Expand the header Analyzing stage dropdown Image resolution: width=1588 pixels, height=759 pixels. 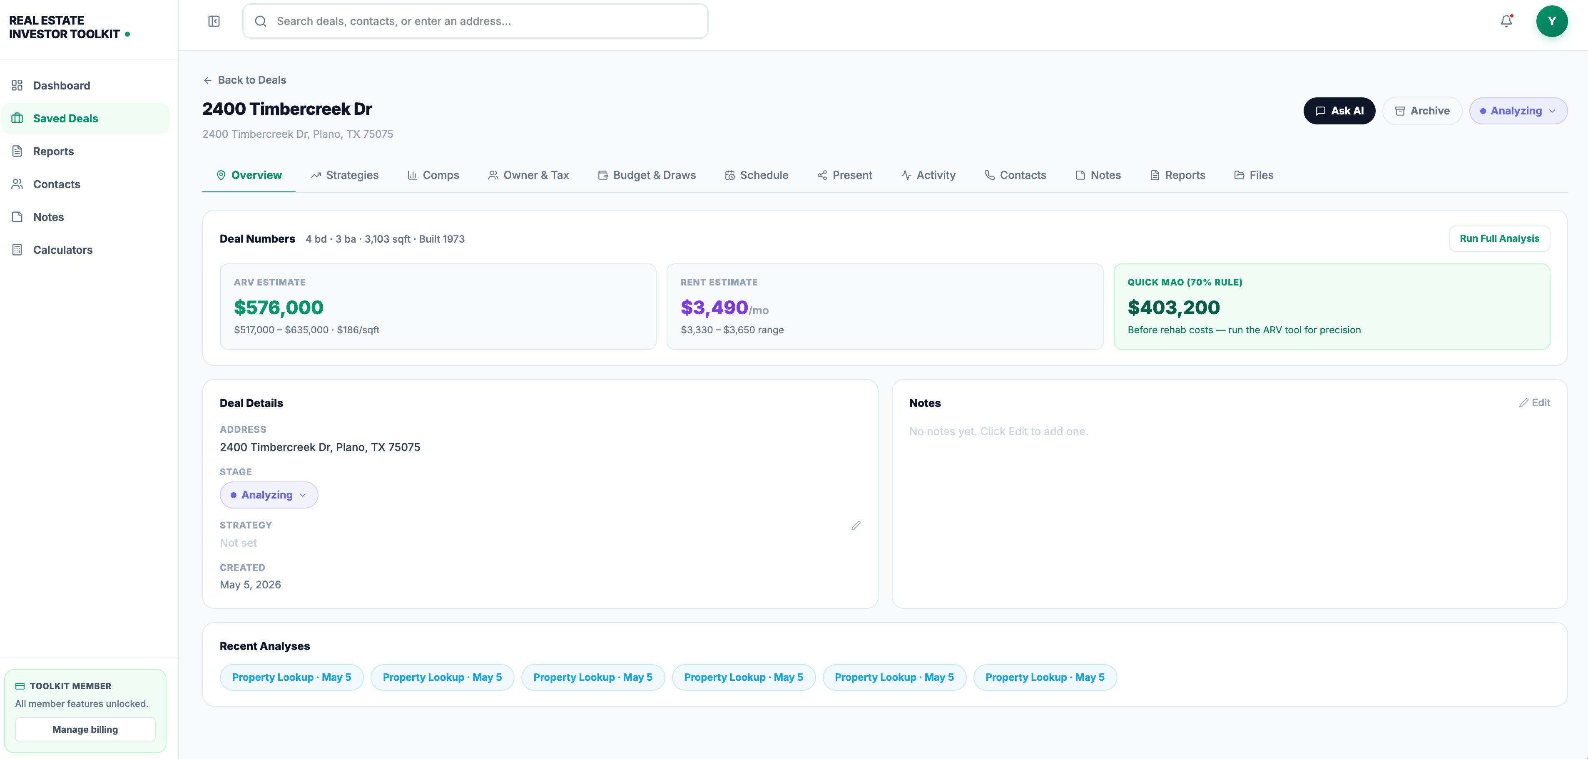(1518, 111)
